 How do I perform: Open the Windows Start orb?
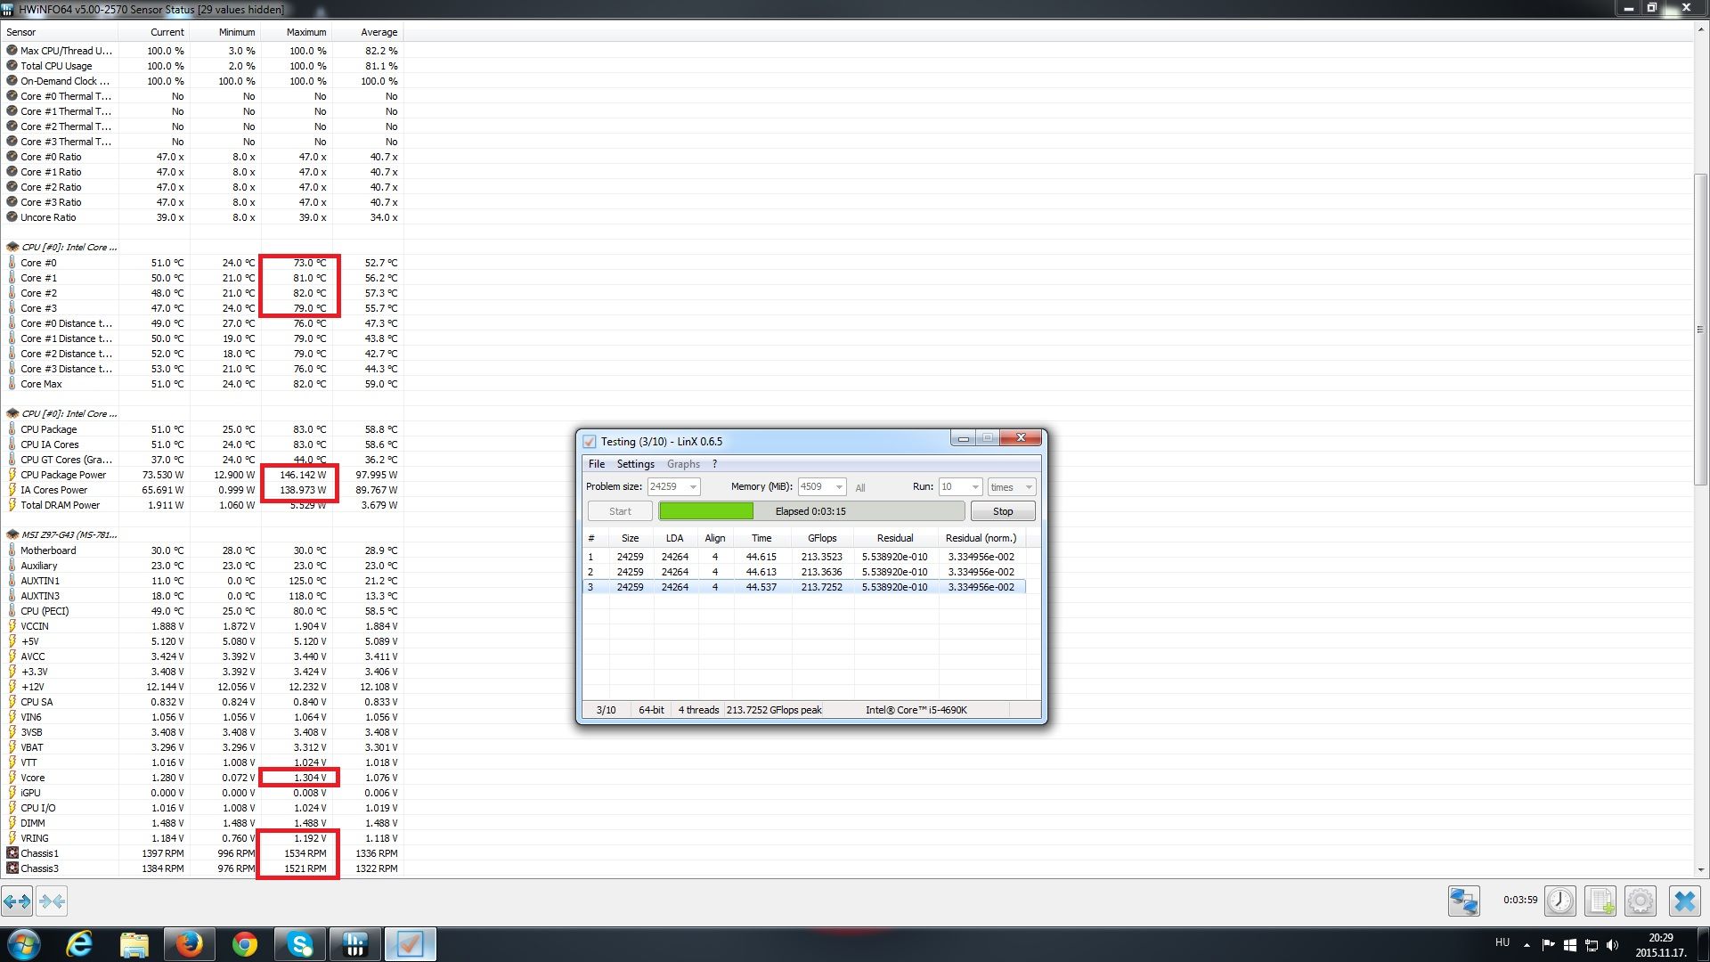(24, 944)
